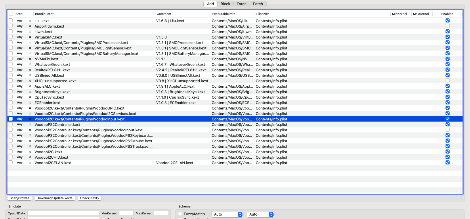Toggle the FuzzyMatch checkbox
This screenshot has height=219, width=470.
point(180,214)
